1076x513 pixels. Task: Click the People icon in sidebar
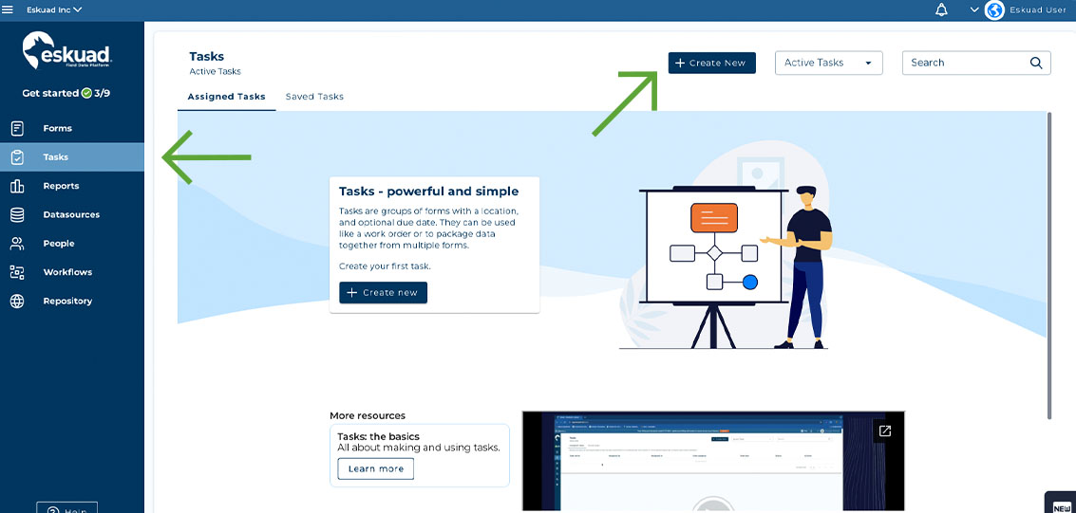17,243
